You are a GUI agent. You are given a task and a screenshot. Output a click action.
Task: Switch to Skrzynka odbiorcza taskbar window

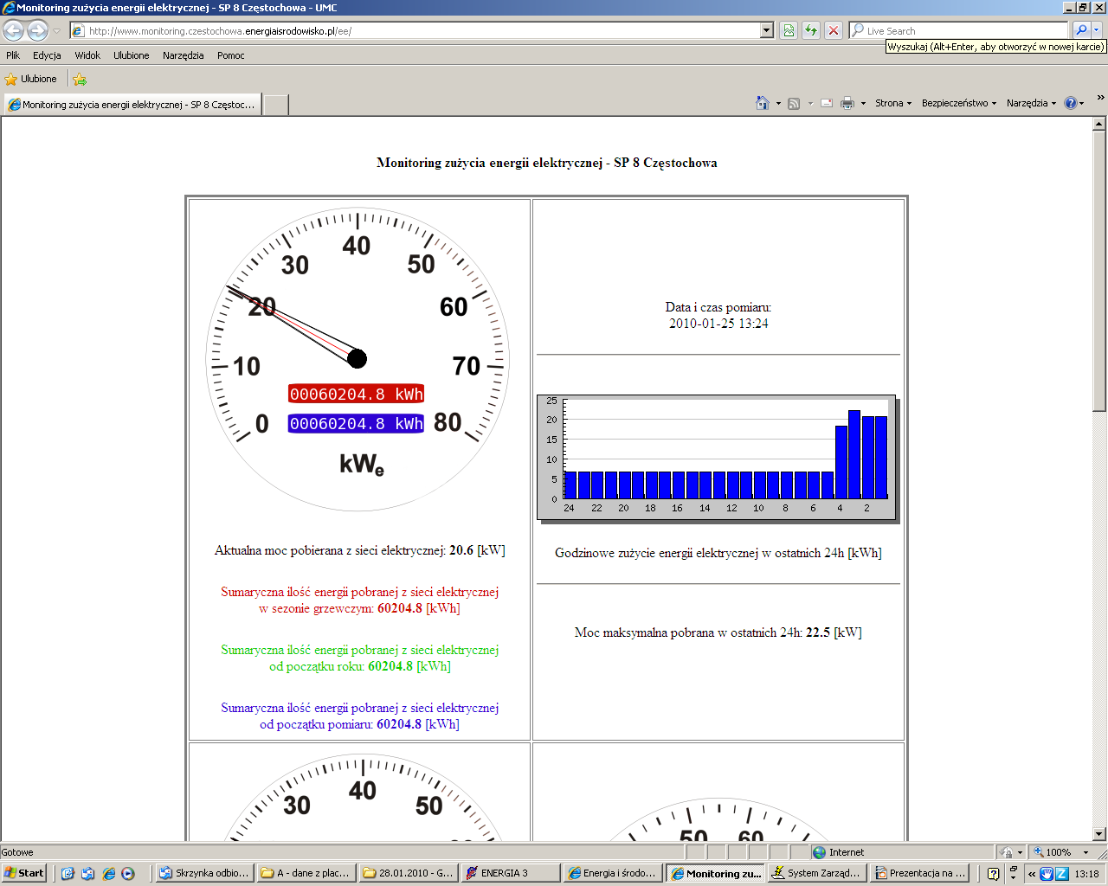pos(204,873)
